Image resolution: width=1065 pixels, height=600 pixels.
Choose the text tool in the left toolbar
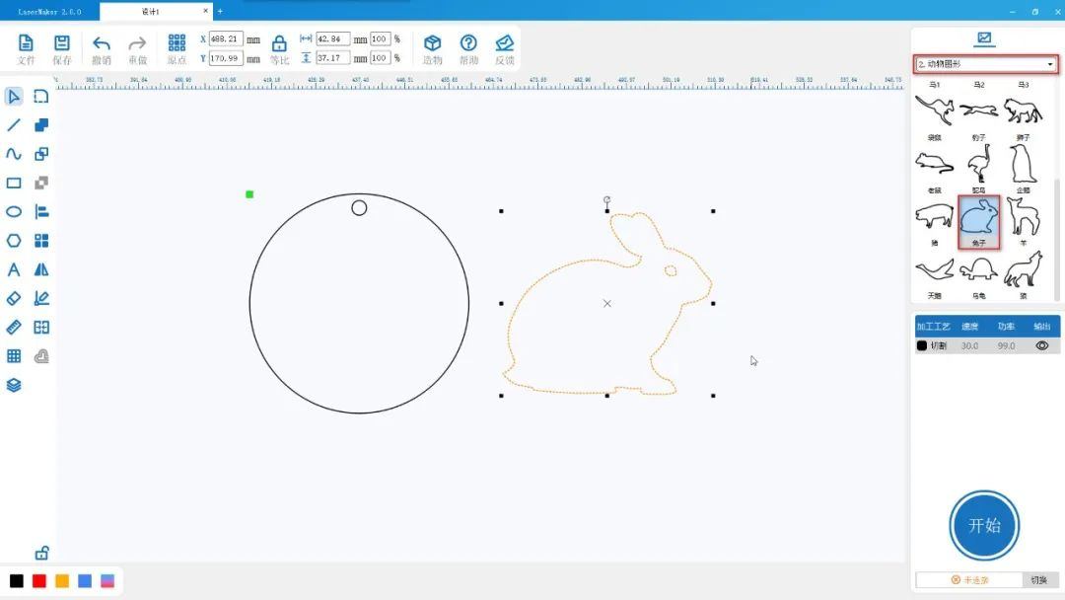14,269
